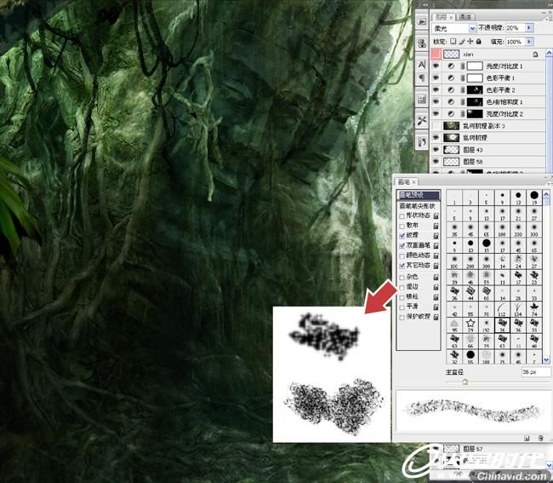Enable 平滑 (Smoothing) checkbox
Viewport: 553px width, 483px height.
coord(402,307)
